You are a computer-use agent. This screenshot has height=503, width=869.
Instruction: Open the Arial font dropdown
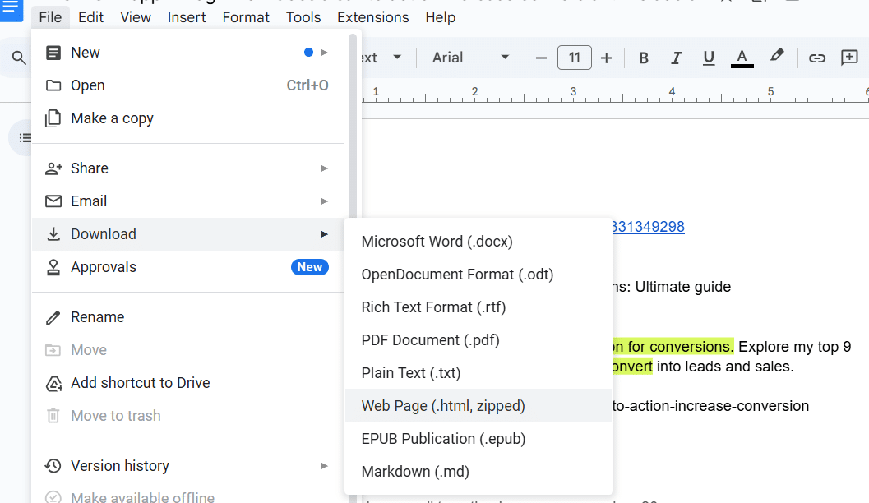[470, 58]
